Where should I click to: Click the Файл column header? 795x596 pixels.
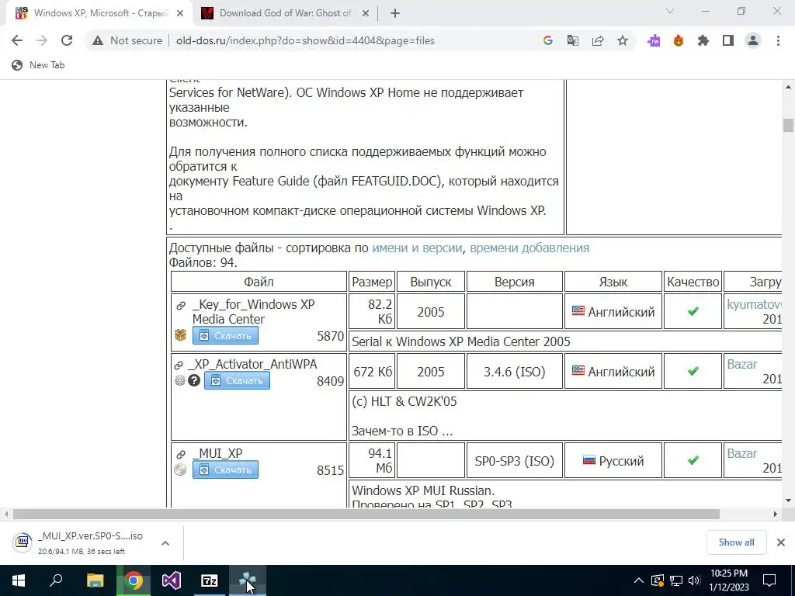point(259,282)
